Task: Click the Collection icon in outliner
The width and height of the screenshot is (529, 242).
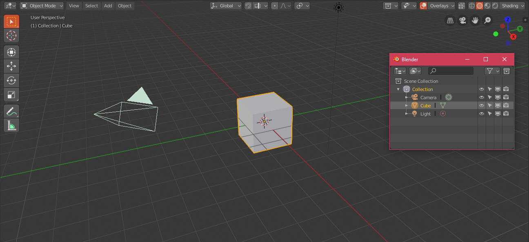Action: [406, 89]
